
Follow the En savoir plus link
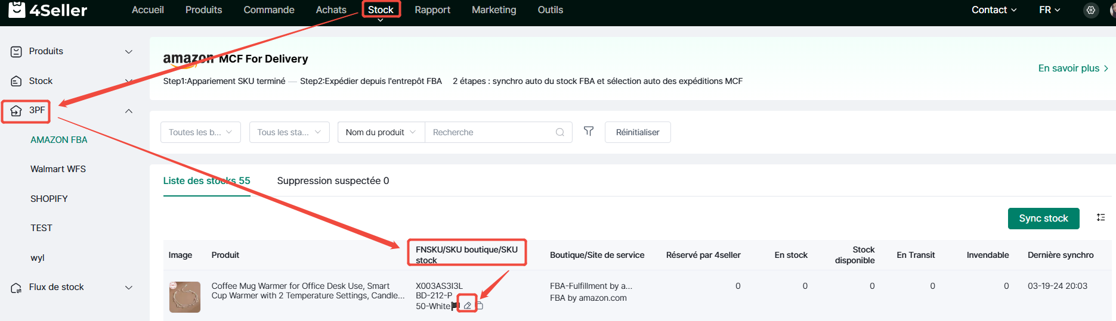pos(1073,68)
